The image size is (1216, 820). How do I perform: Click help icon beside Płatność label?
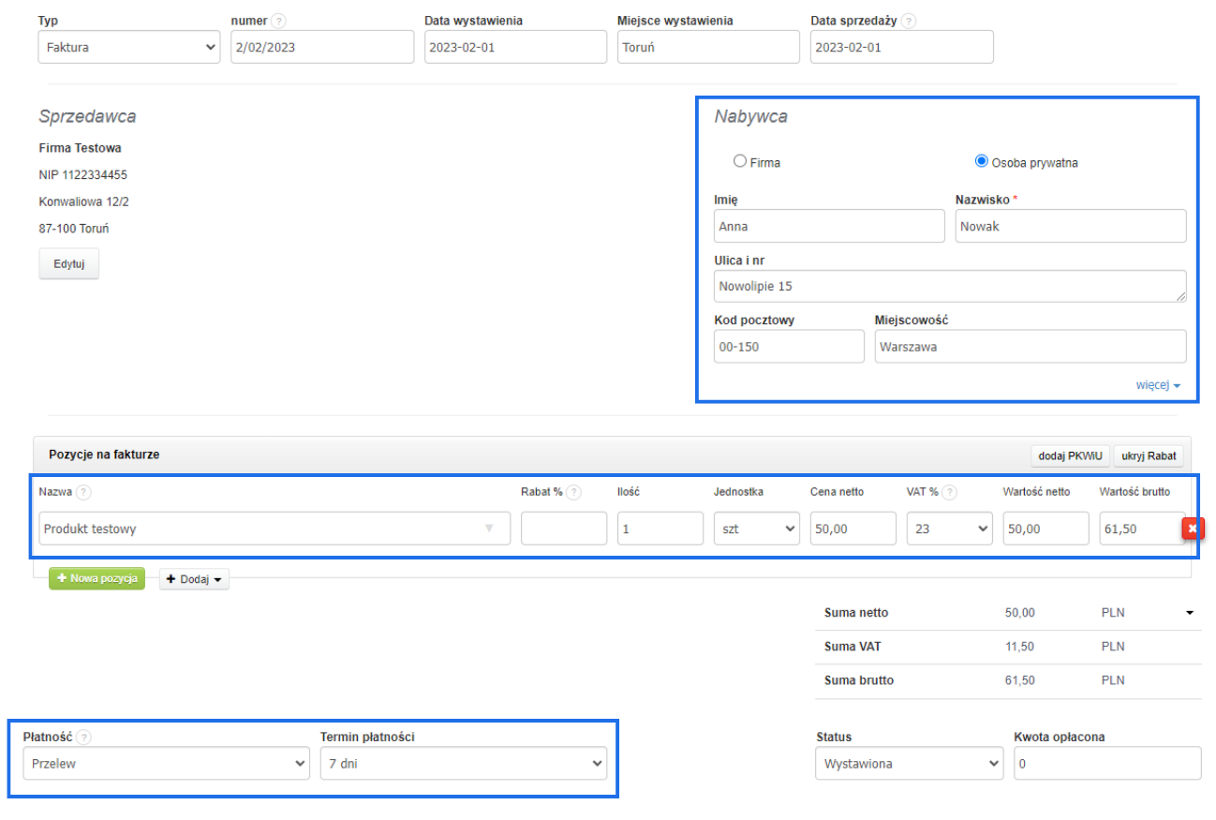[83, 738]
